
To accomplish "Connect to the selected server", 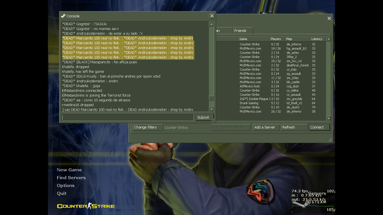I will click(x=319, y=127).
